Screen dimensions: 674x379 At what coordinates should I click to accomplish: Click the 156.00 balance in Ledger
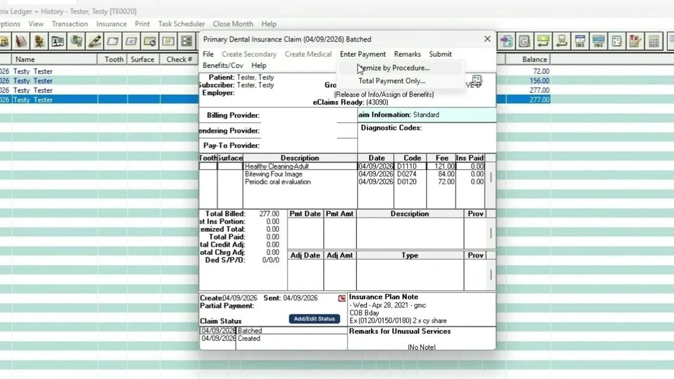click(x=540, y=81)
